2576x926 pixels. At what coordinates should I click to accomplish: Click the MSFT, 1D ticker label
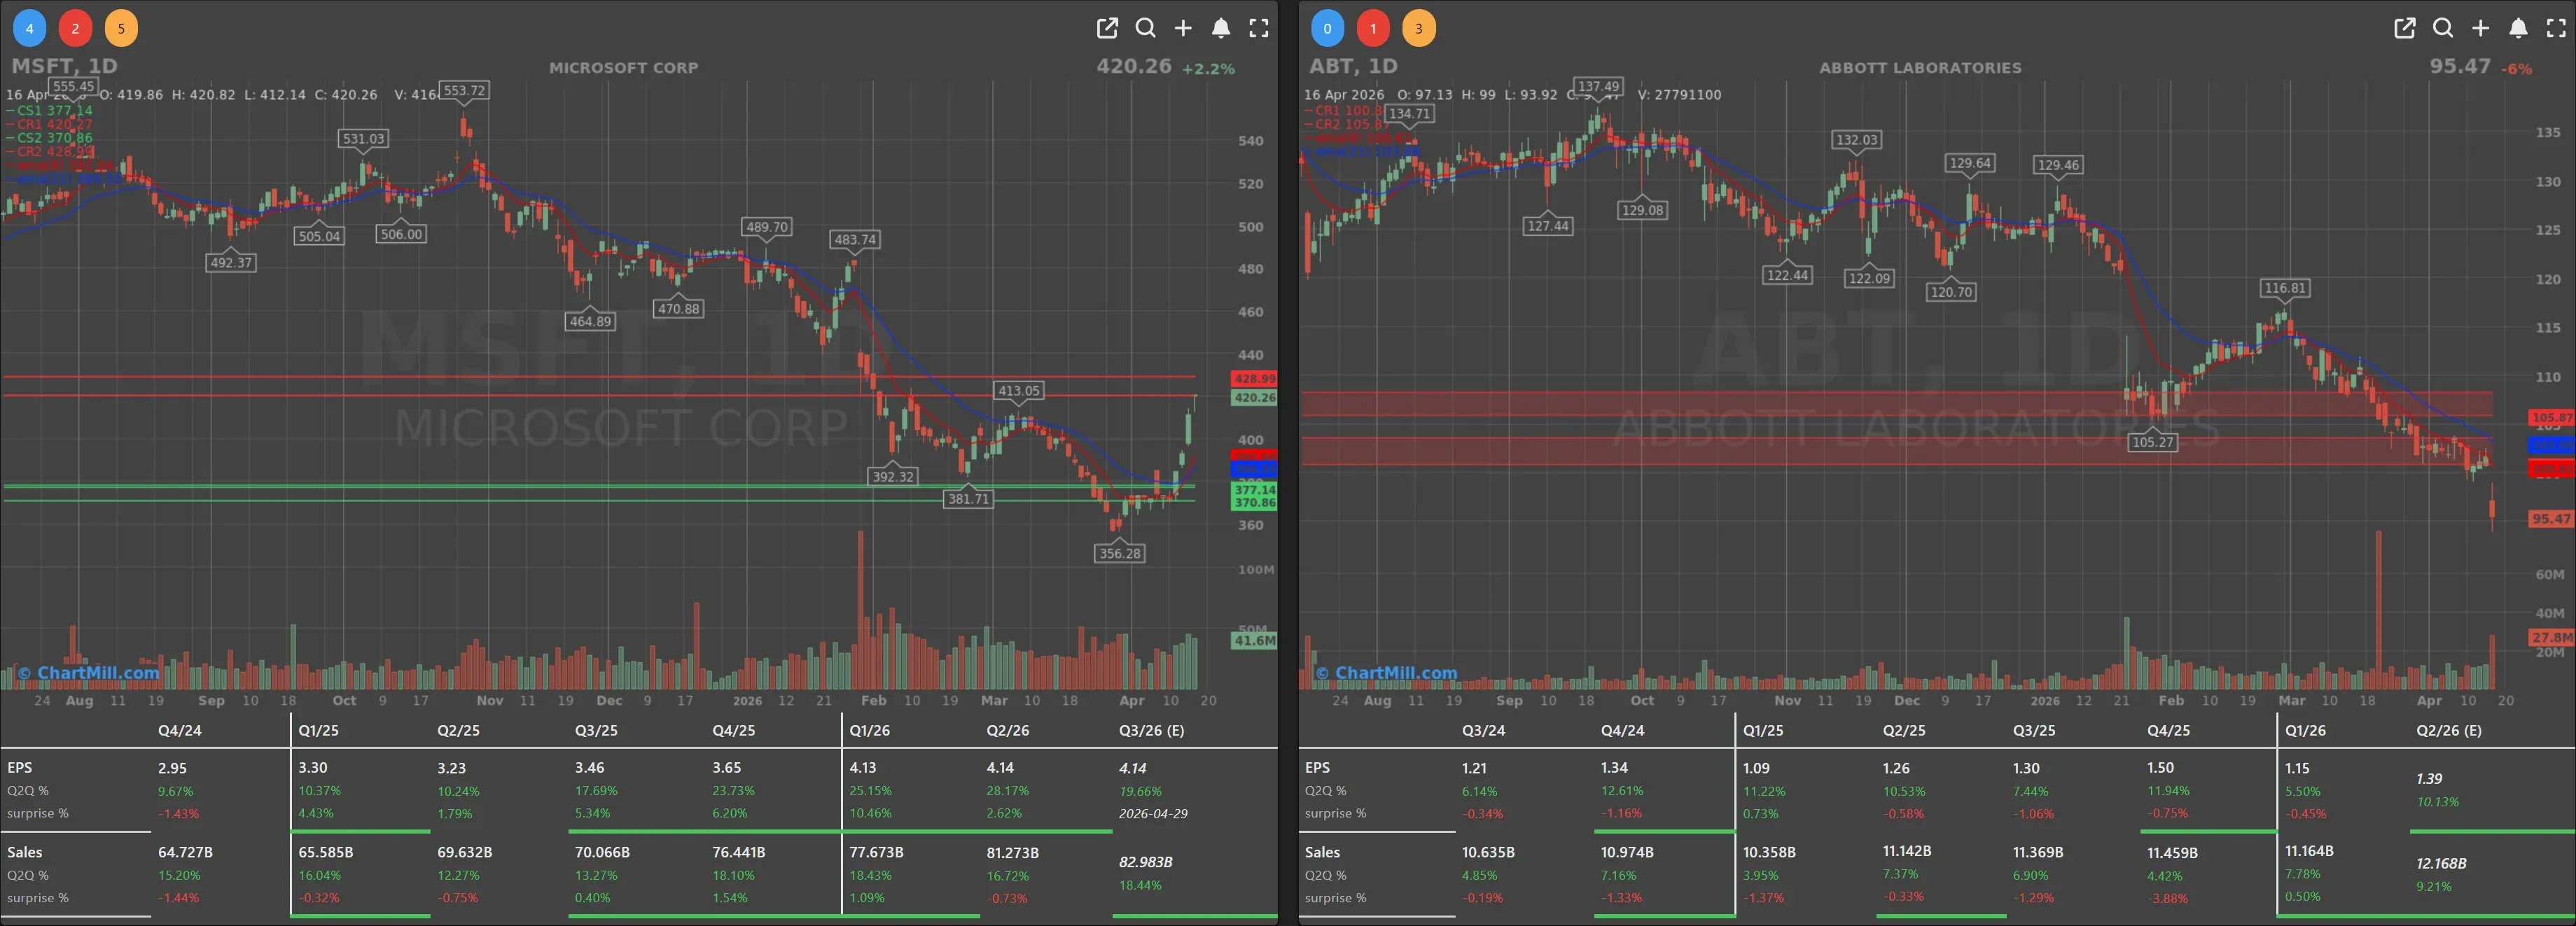pos(64,66)
